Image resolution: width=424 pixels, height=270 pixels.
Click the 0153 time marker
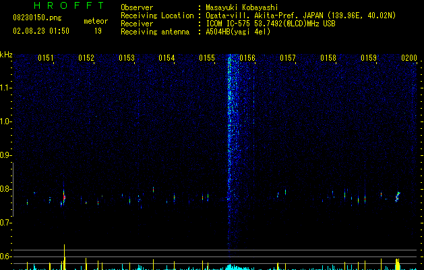pos(127,58)
